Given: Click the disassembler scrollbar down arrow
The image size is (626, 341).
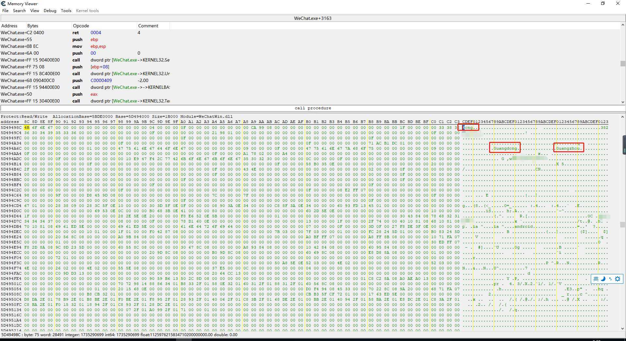Looking at the screenshot, I should pos(623,102).
